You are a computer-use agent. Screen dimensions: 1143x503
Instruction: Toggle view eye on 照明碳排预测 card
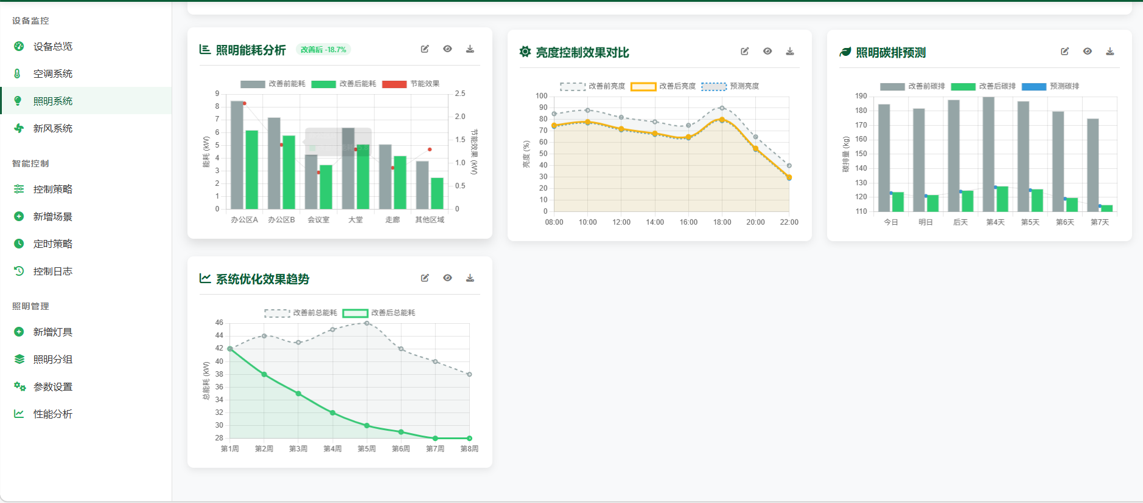point(1087,52)
